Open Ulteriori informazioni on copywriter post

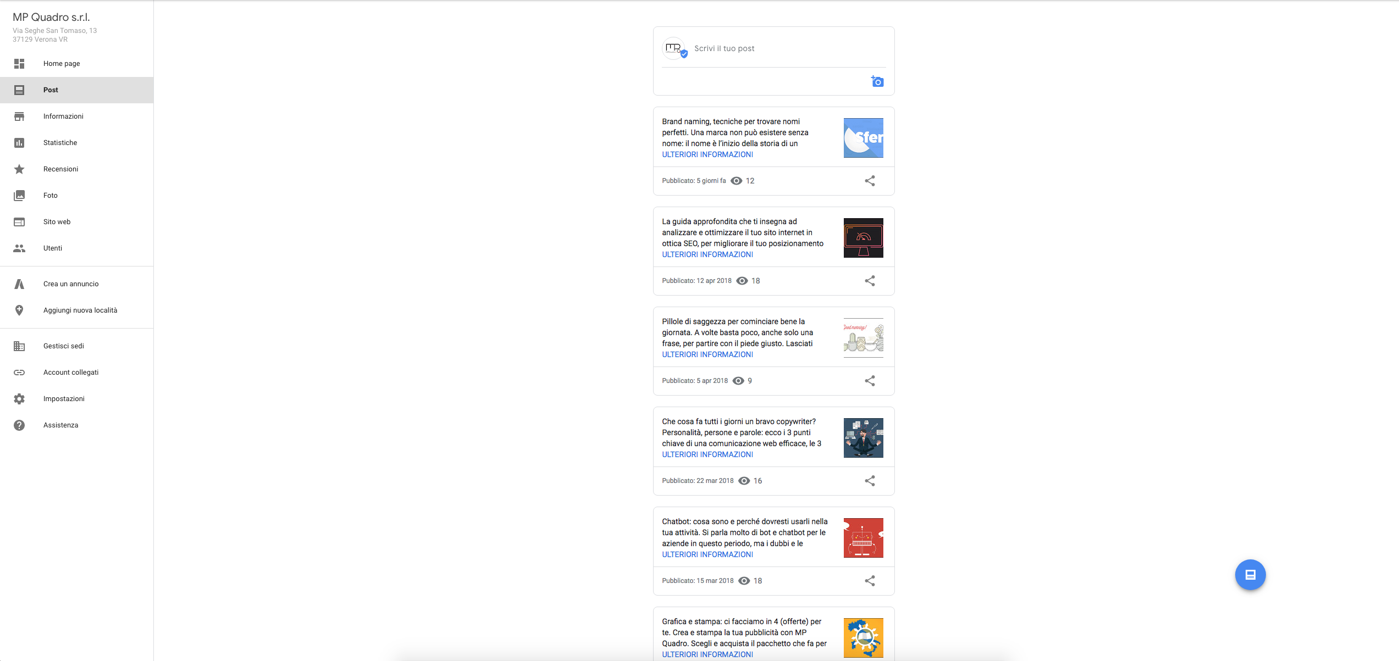pyautogui.click(x=707, y=454)
